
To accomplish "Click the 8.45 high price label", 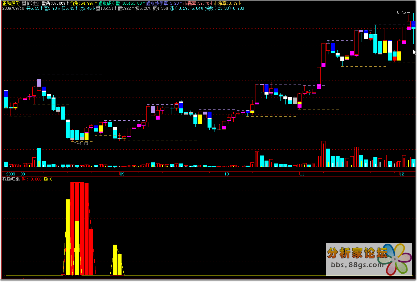I will 401,12.
